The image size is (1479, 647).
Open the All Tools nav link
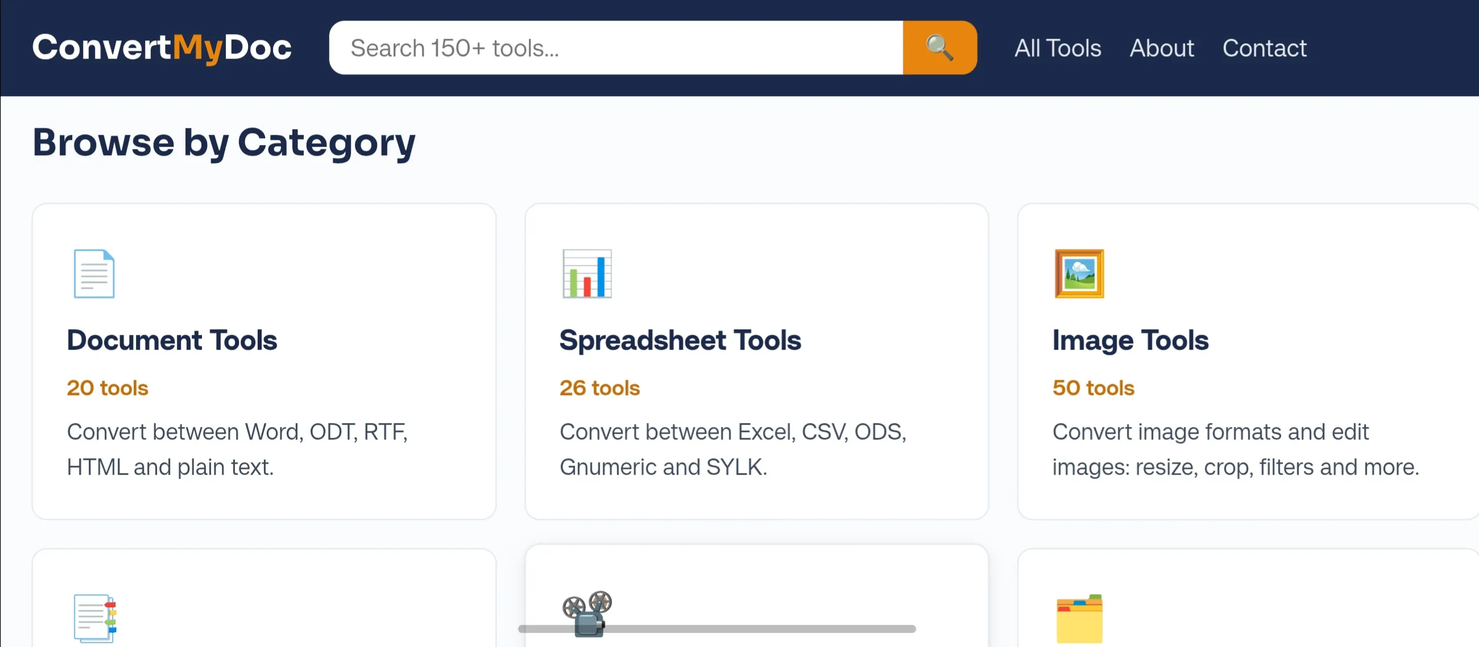1057,48
